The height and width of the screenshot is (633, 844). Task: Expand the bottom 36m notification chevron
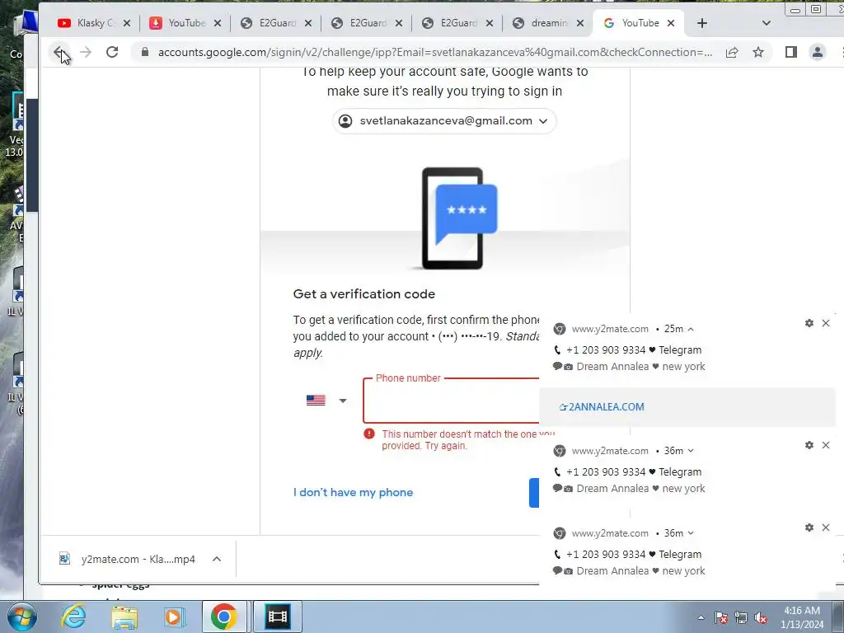pyautogui.click(x=691, y=533)
